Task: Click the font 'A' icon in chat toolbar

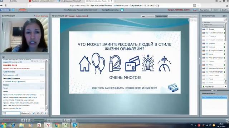Action: coord(42,113)
